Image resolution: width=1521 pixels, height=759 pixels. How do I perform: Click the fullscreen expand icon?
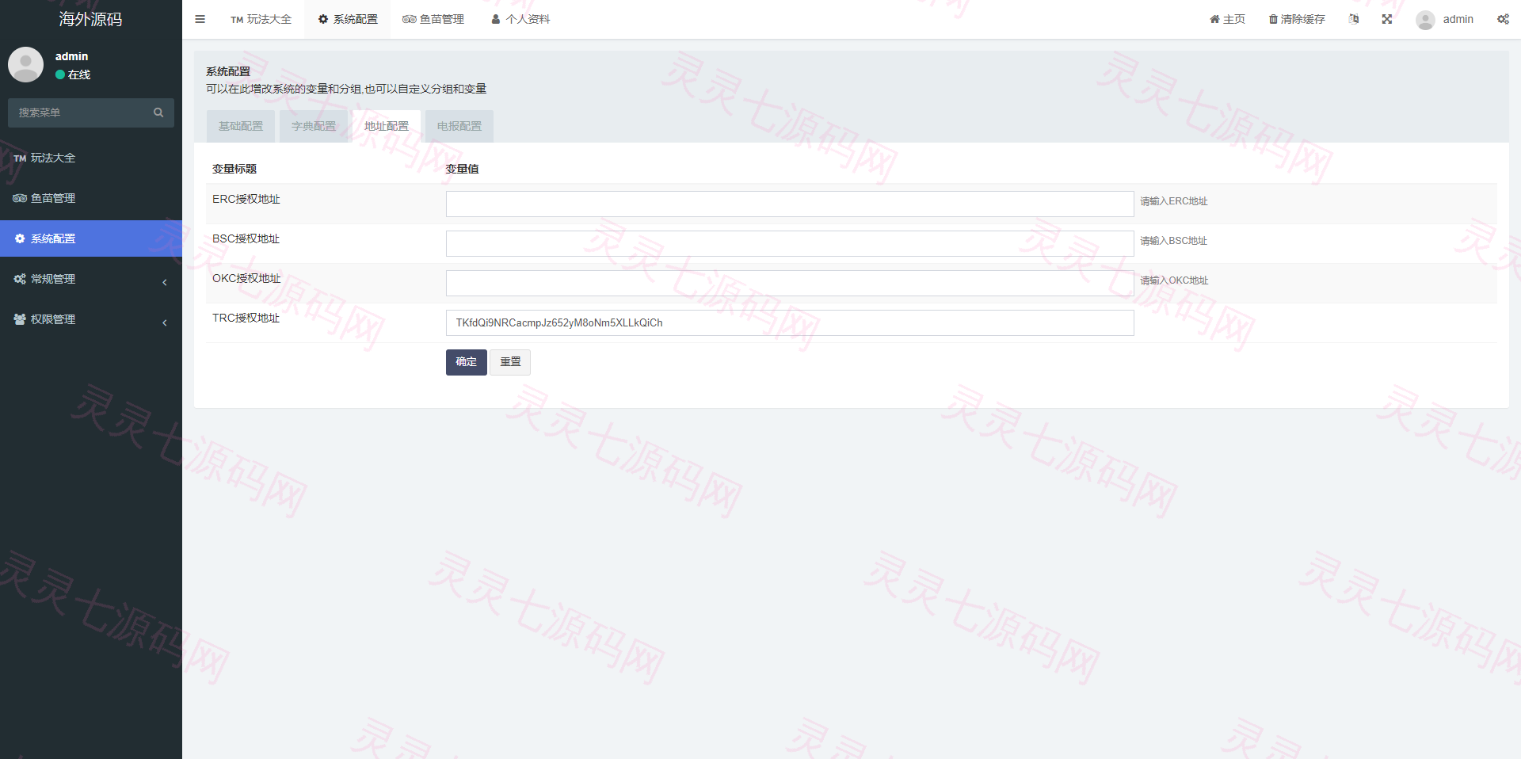[1387, 19]
